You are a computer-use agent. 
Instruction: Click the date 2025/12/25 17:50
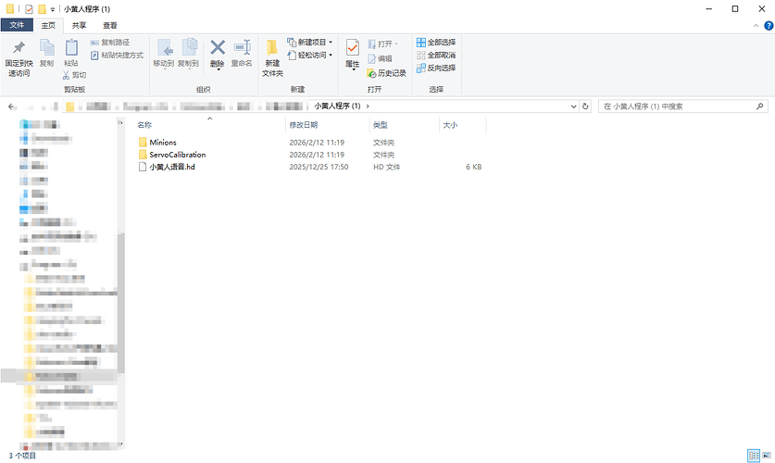pyautogui.click(x=319, y=167)
